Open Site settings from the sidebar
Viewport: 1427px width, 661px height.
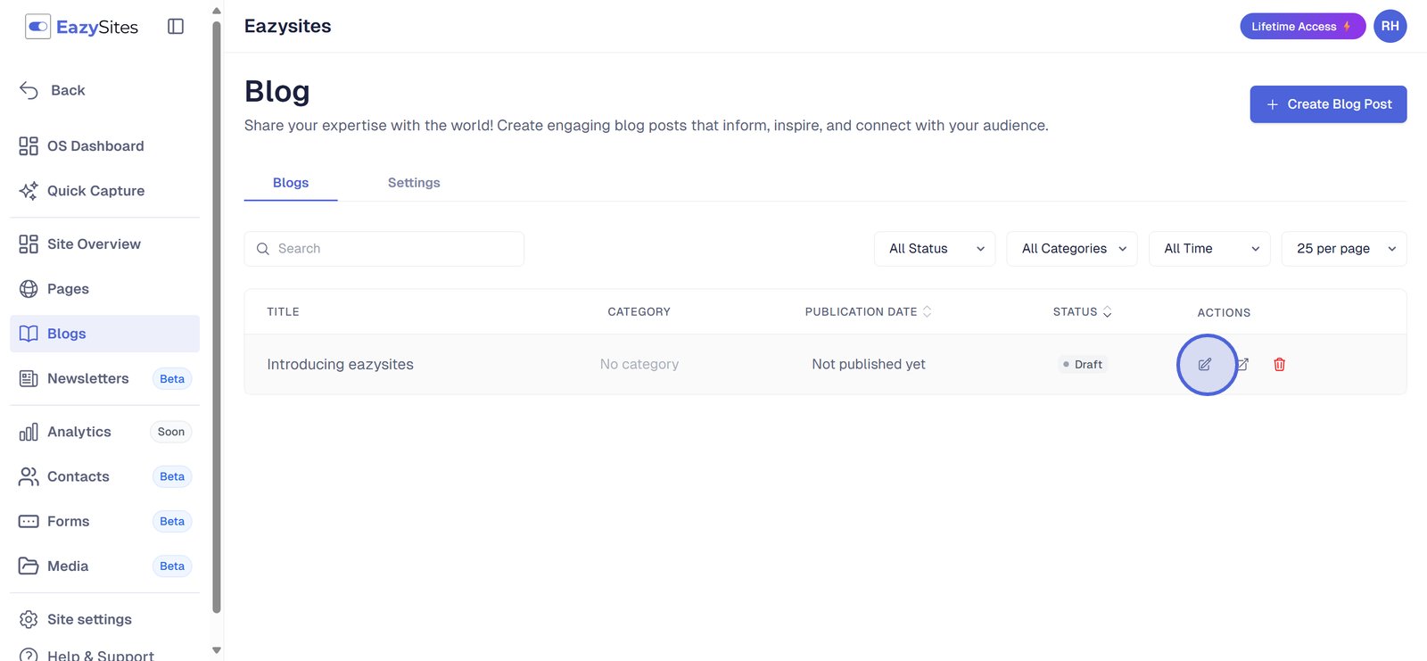[x=89, y=619]
